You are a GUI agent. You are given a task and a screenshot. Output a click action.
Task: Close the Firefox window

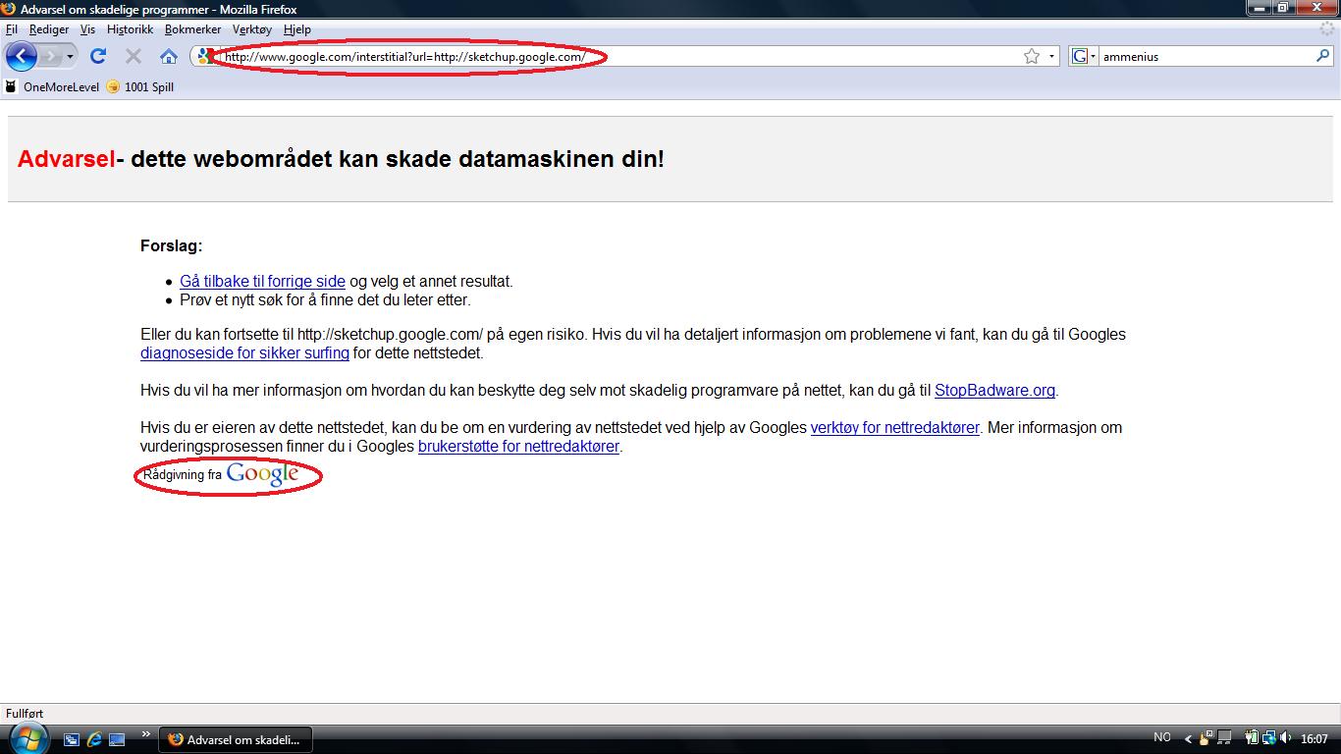tap(1317, 8)
